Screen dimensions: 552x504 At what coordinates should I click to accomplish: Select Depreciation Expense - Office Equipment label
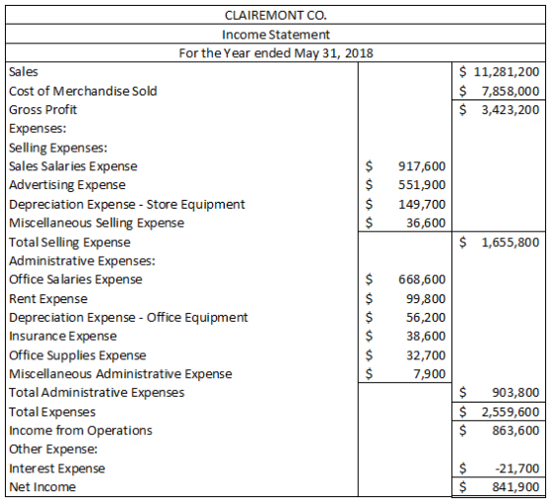tap(128, 318)
